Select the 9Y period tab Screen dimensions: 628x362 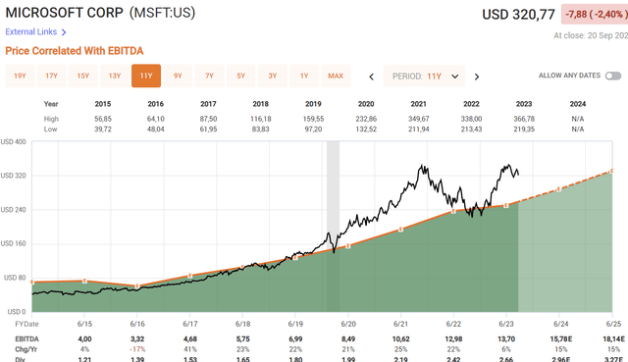pyautogui.click(x=178, y=76)
